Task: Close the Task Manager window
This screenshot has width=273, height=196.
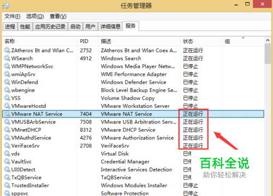Action: (263, 4)
